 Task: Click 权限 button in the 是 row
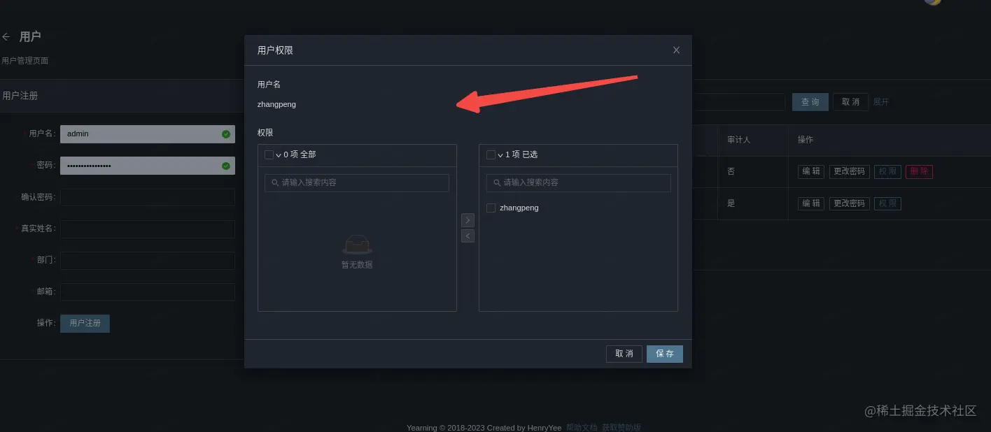coord(887,203)
